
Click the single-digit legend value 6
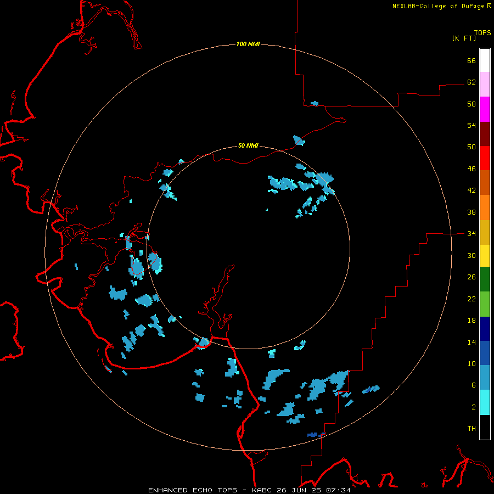474,385
